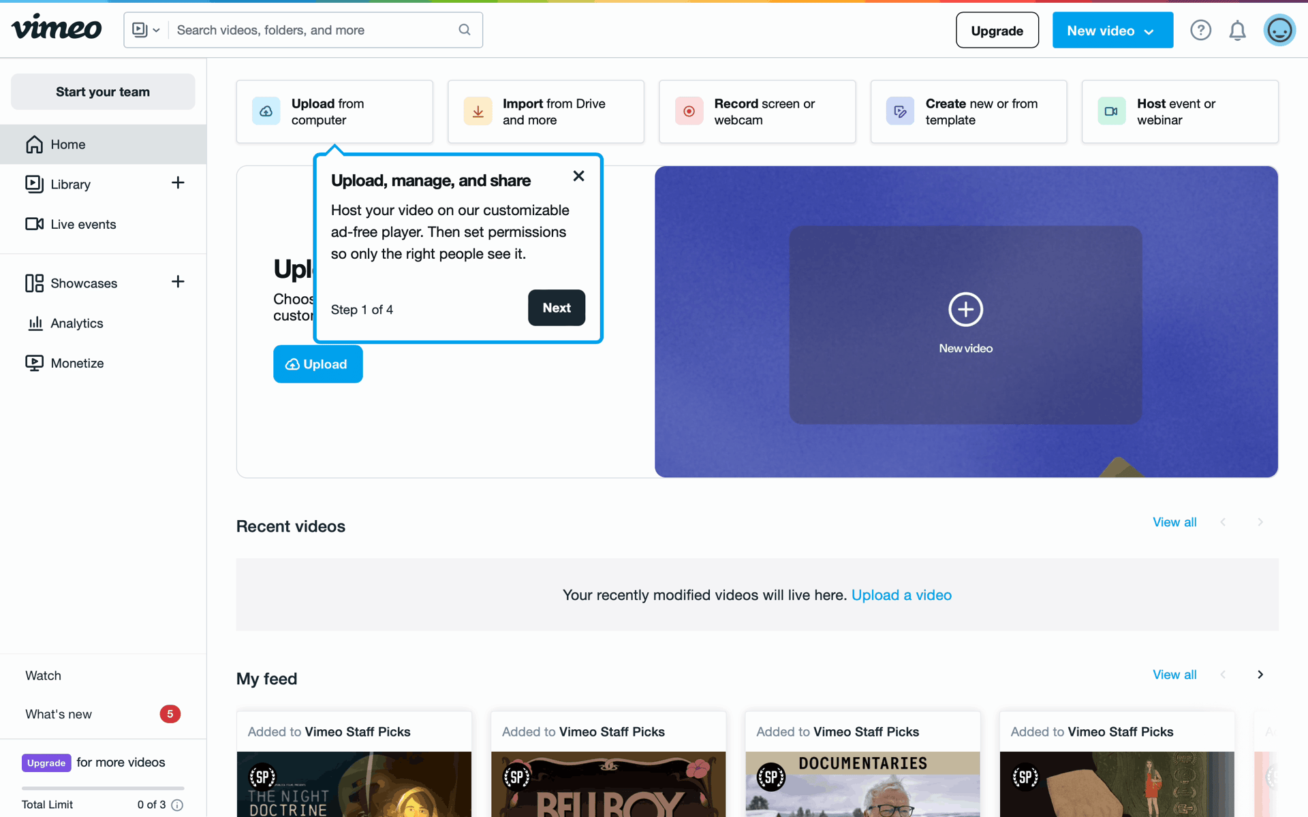The width and height of the screenshot is (1308, 817).
Task: Click the Analytics bar chart icon
Action: (35, 323)
